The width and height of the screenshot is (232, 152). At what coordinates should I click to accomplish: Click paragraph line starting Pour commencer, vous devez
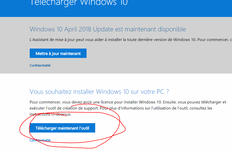click(x=128, y=102)
